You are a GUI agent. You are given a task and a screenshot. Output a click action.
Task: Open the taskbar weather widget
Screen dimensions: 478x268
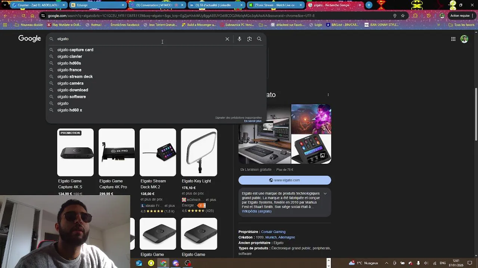363,263
